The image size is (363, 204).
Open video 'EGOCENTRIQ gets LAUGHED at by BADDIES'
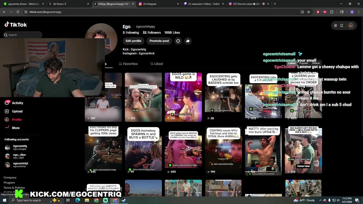click(223, 97)
